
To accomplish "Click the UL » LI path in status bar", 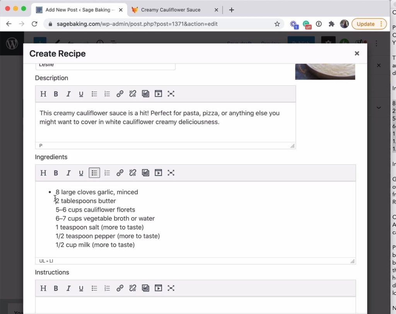I will click(46, 261).
